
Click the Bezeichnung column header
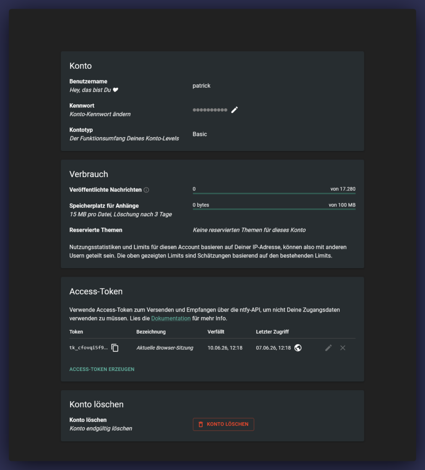coord(151,332)
